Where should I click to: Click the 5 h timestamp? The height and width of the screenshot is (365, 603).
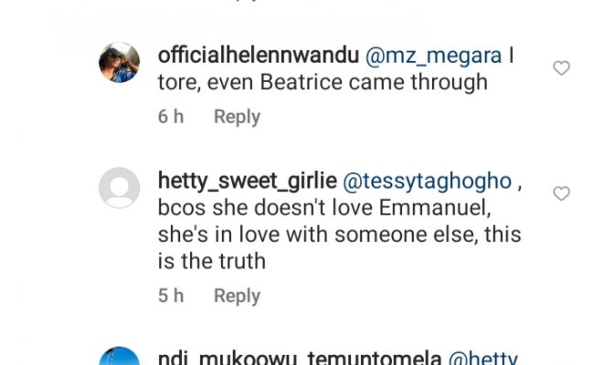[171, 296]
